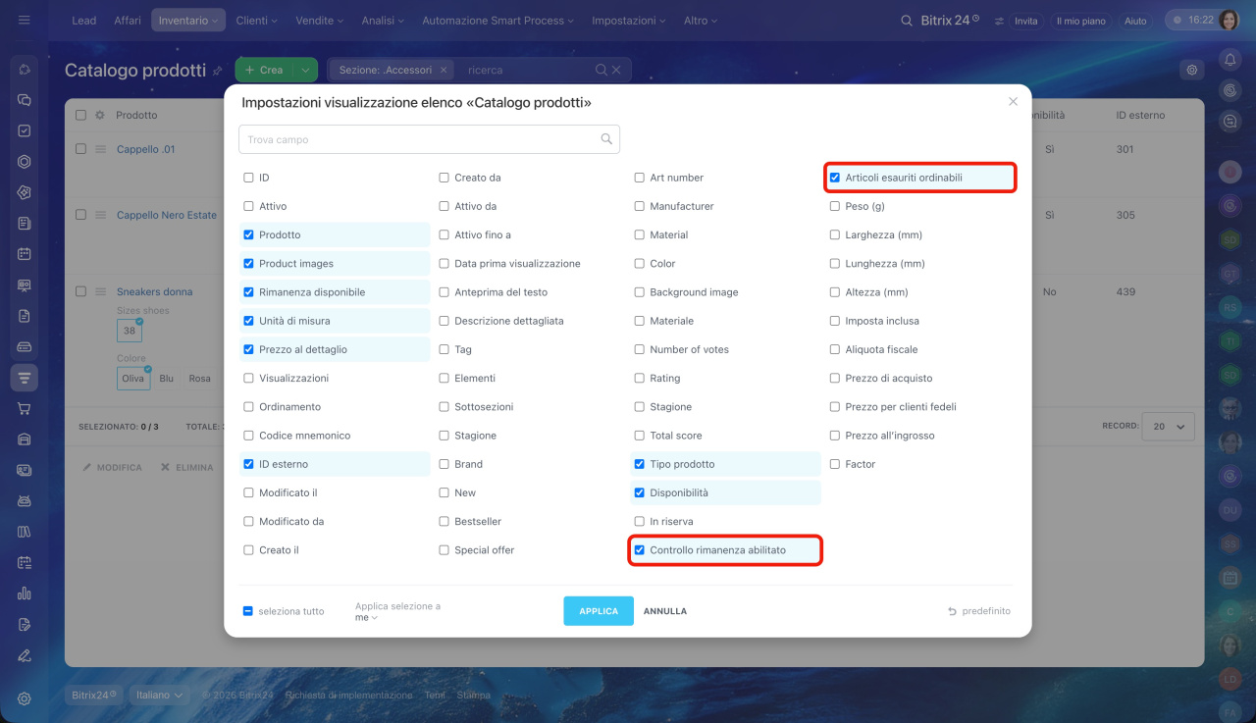This screenshot has width=1256, height=723.
Task: Select the Oliva color option
Action: coord(132,379)
